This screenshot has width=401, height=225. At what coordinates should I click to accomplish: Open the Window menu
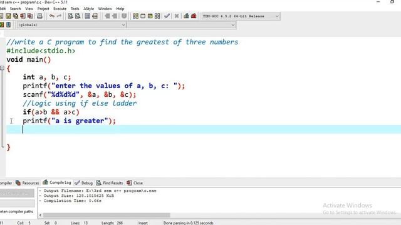pyautogui.click(x=105, y=9)
